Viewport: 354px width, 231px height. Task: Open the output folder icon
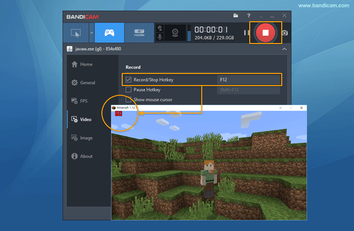[x=236, y=16]
